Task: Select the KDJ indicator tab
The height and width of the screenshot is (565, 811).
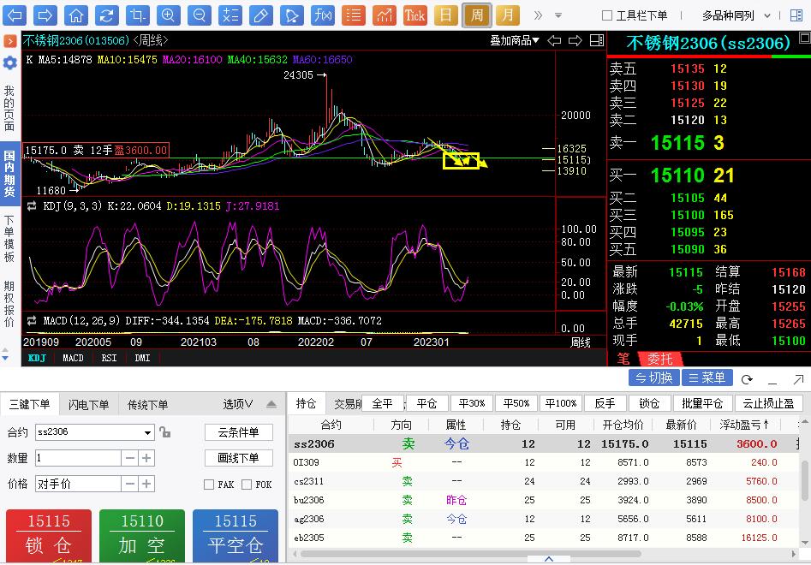Action: coord(37,358)
